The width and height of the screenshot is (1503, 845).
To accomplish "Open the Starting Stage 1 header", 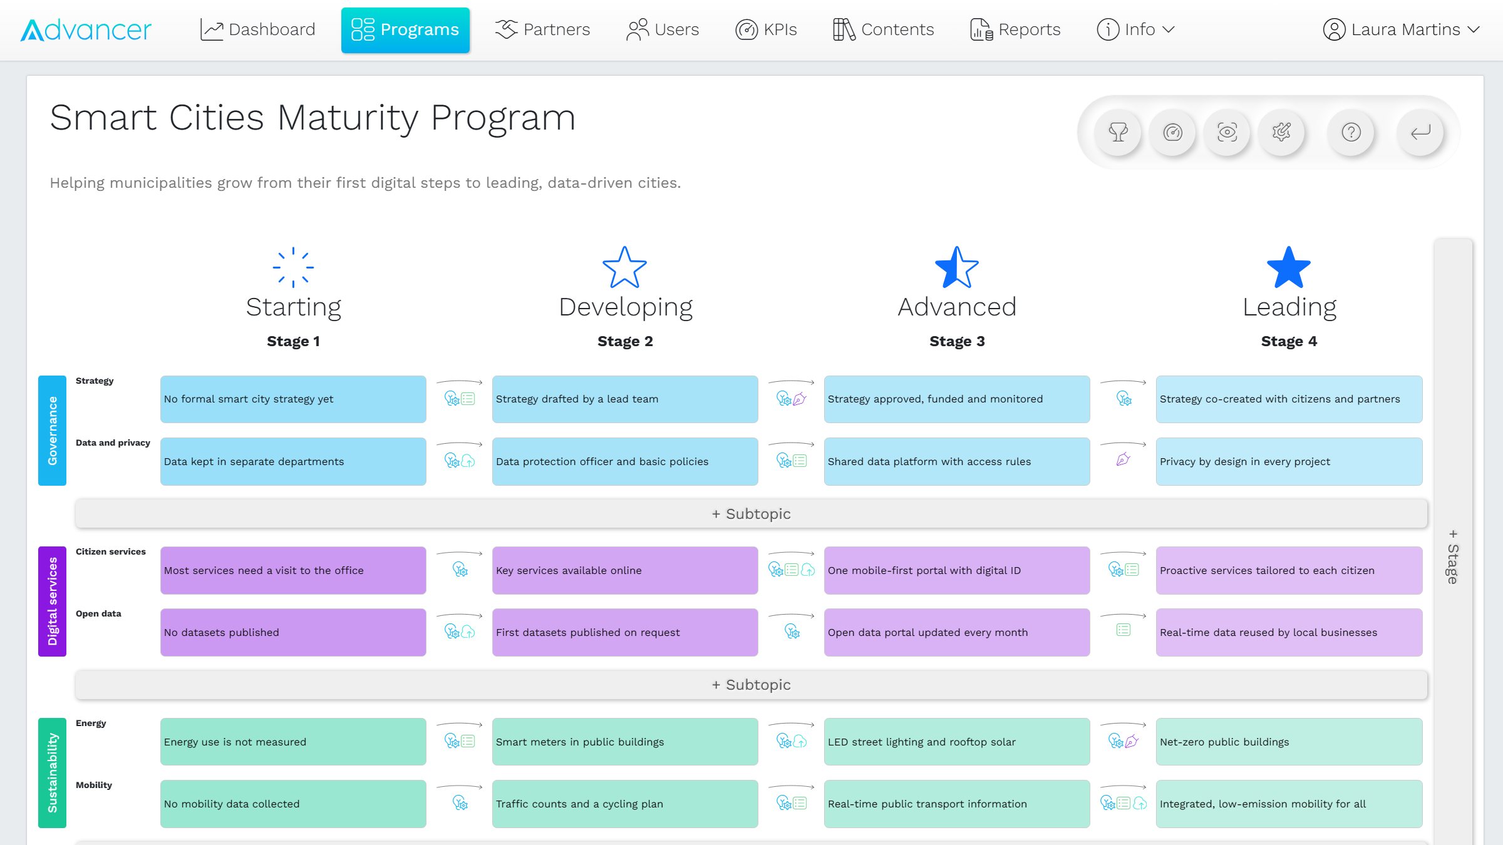I will (293, 297).
